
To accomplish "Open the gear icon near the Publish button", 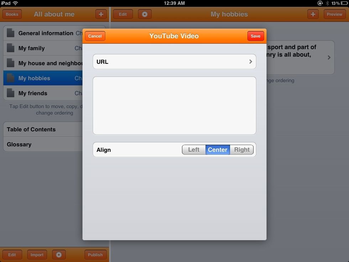I will tap(59, 255).
